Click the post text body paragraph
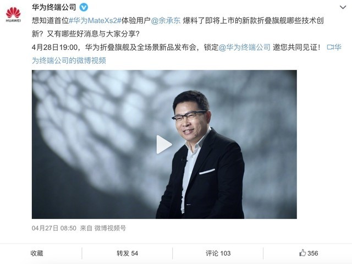 186,41
